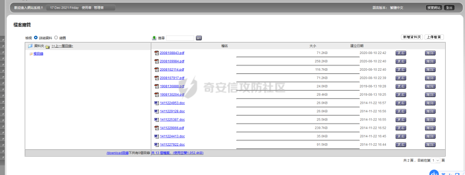Rename 1411229066.pdf with its 更名 button
This screenshot has width=465, height=175.
point(401,128)
